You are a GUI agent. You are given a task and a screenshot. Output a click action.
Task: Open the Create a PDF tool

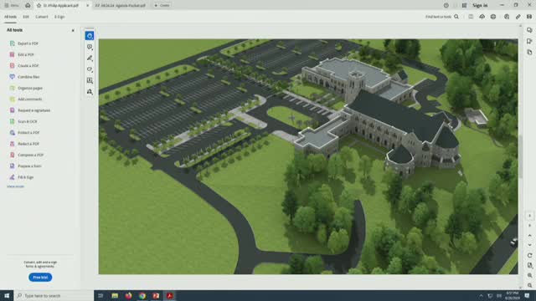pyautogui.click(x=24, y=65)
